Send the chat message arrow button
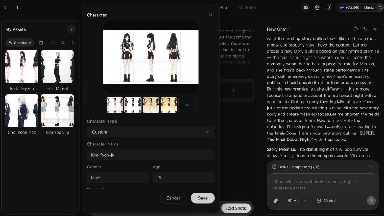The image size is (384, 216). 371,201
